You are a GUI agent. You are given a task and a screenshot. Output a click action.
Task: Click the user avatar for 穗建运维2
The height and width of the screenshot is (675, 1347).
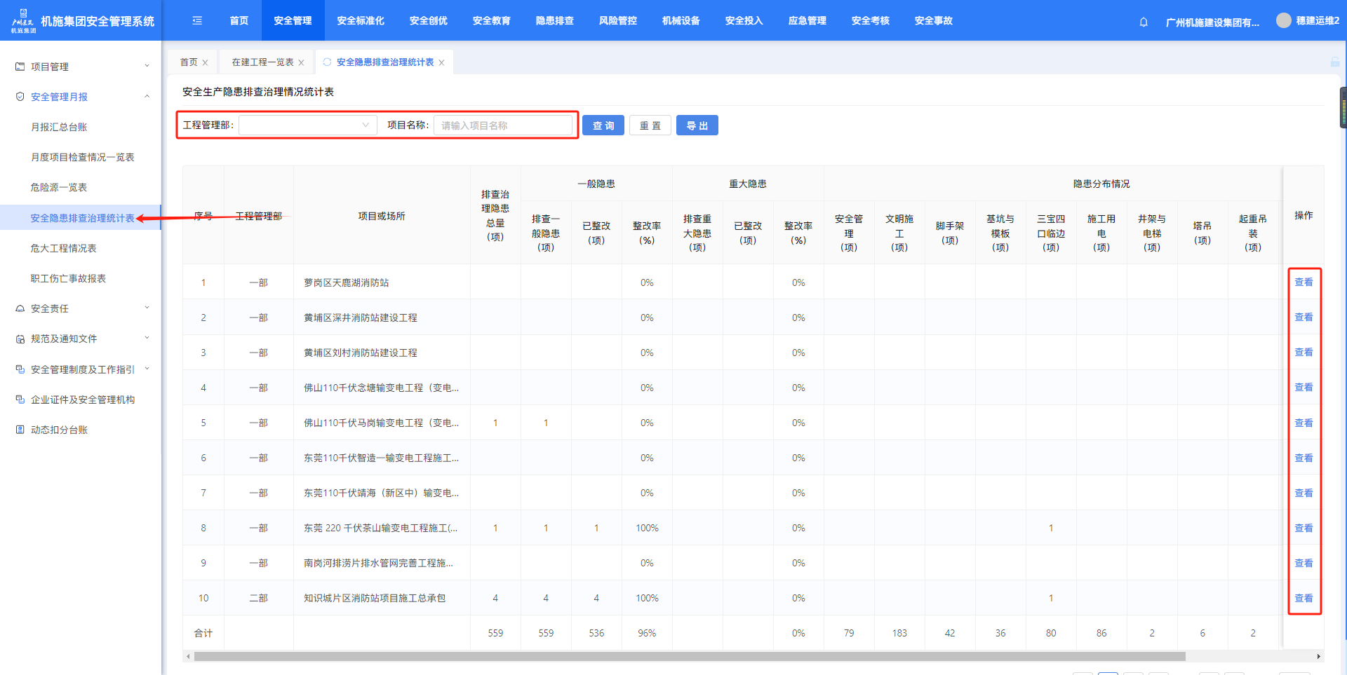pyautogui.click(x=1283, y=20)
